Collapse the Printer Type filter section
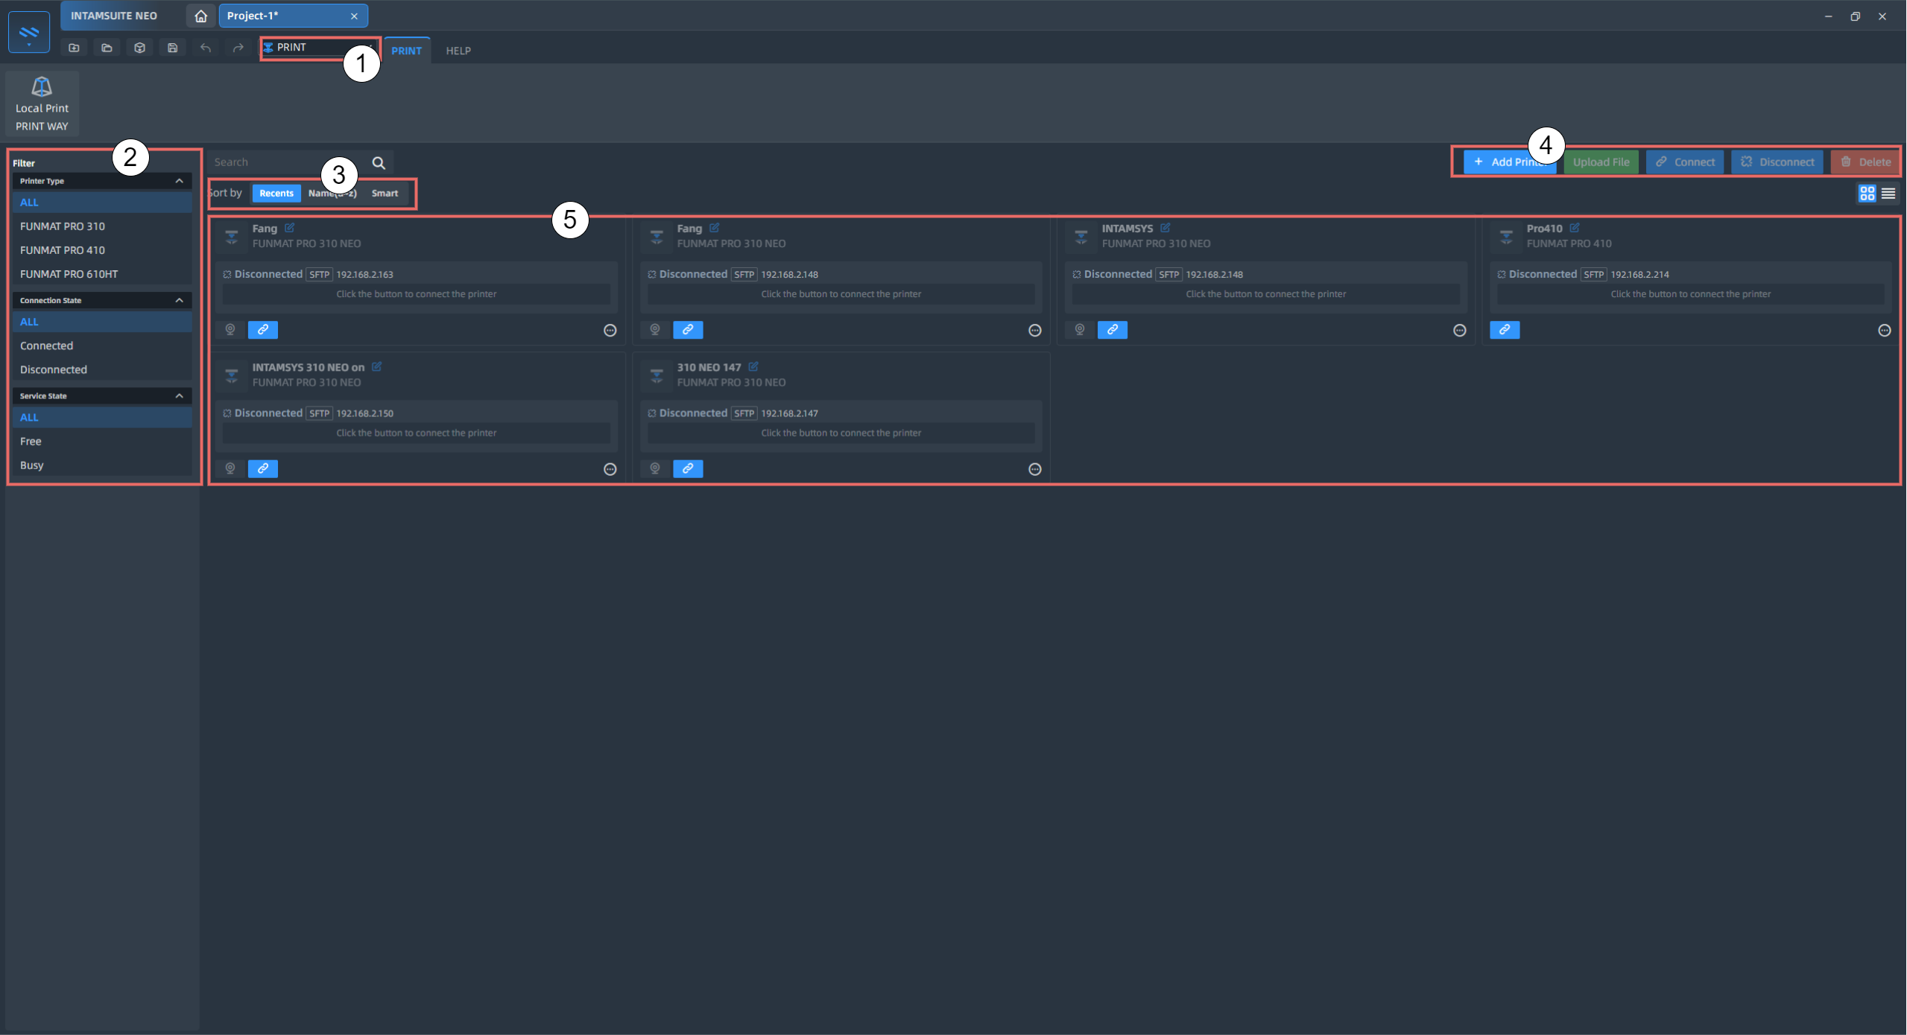 pyautogui.click(x=179, y=181)
